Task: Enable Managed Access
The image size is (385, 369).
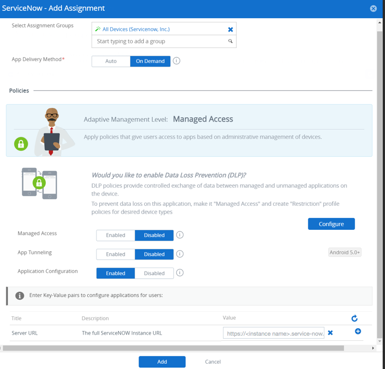Action: coord(116,235)
